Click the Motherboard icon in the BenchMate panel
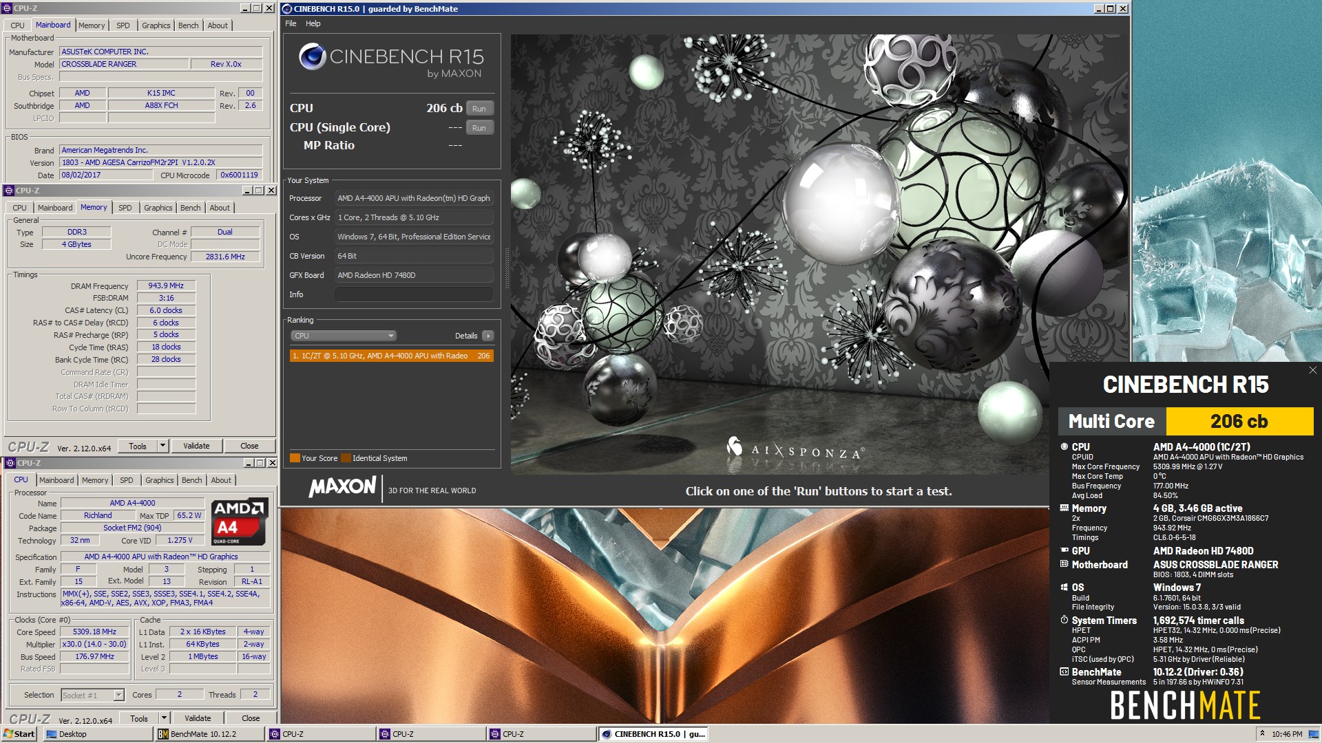The height and width of the screenshot is (743, 1322). click(x=1064, y=564)
